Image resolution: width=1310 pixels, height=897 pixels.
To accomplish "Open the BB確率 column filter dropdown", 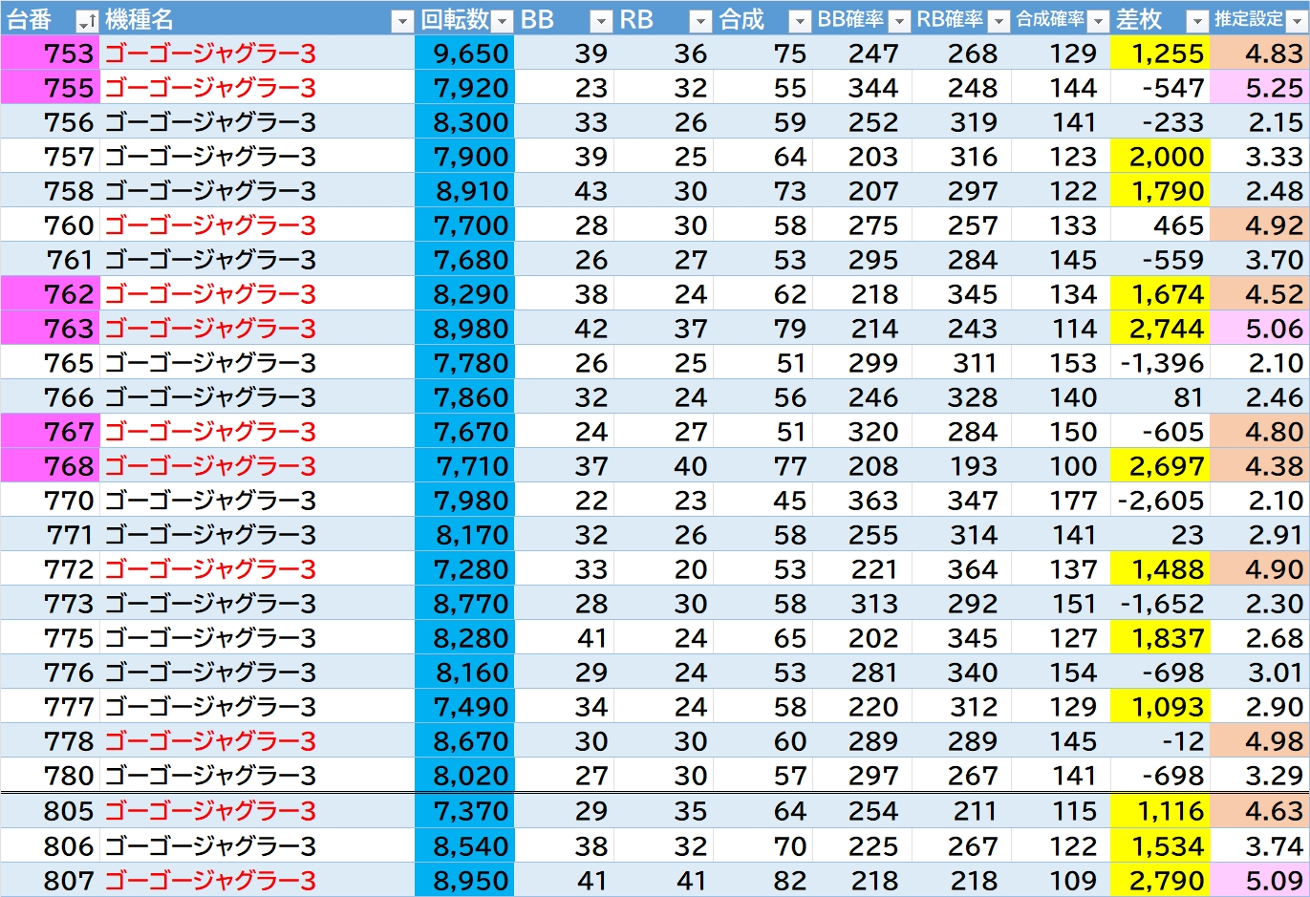I will 899,21.
